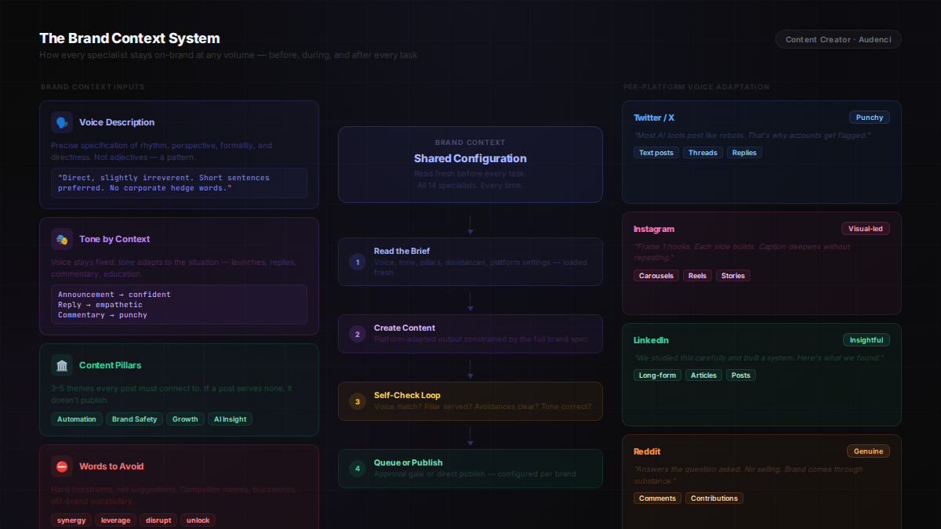Click the Voice Description speaking-head icon
The height and width of the screenshot is (529, 941).
pyautogui.click(x=62, y=122)
